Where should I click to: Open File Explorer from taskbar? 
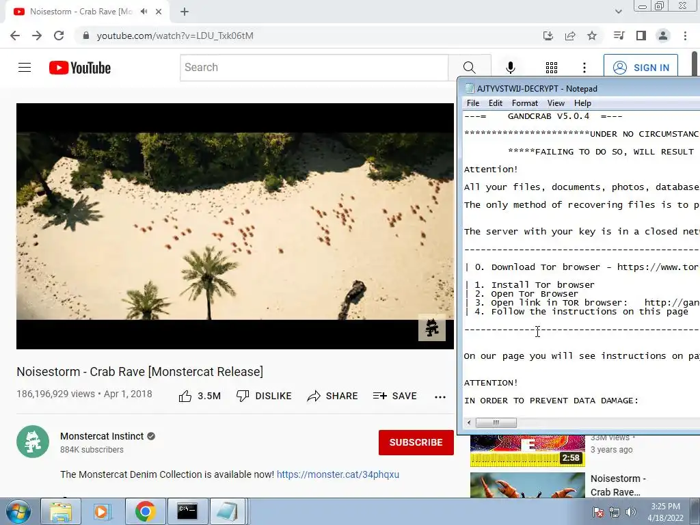click(x=61, y=511)
